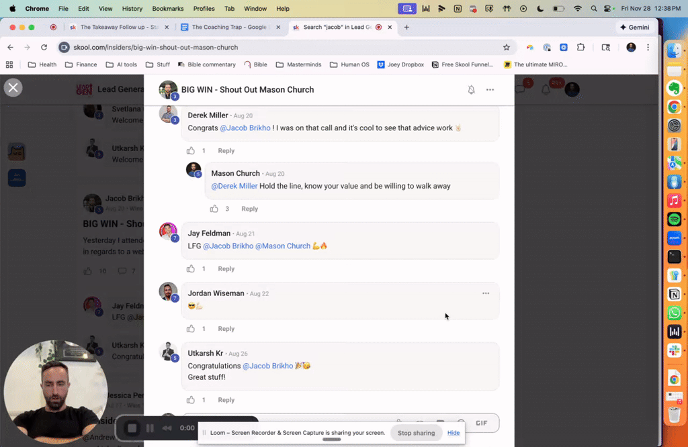Open Chrome three-dot menu
This screenshot has height=447, width=688.
[648, 48]
